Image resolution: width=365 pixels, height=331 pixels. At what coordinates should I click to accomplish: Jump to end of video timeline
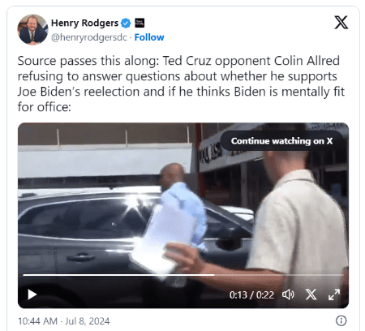[341, 275]
